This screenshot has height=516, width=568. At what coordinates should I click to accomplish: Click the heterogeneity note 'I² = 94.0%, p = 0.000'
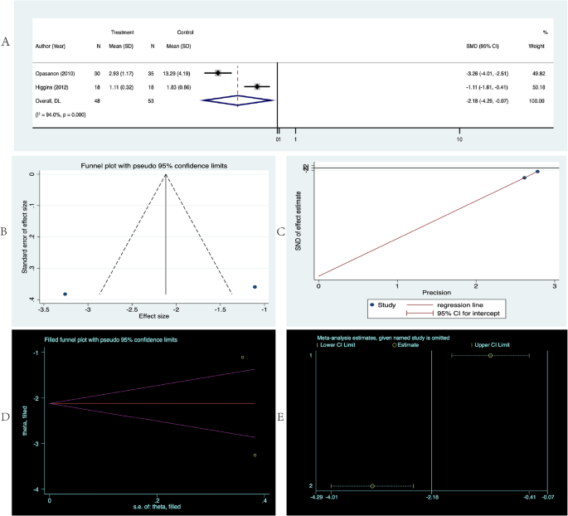61,114
